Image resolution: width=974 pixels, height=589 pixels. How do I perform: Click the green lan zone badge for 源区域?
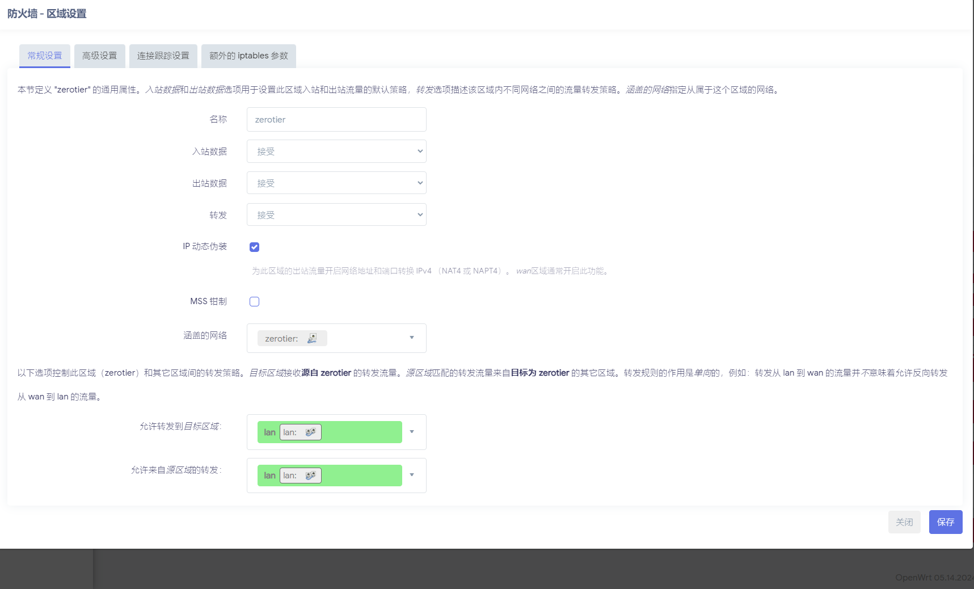[330, 476]
